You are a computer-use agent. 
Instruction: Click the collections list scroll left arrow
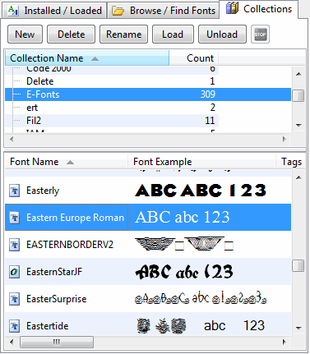[12, 139]
